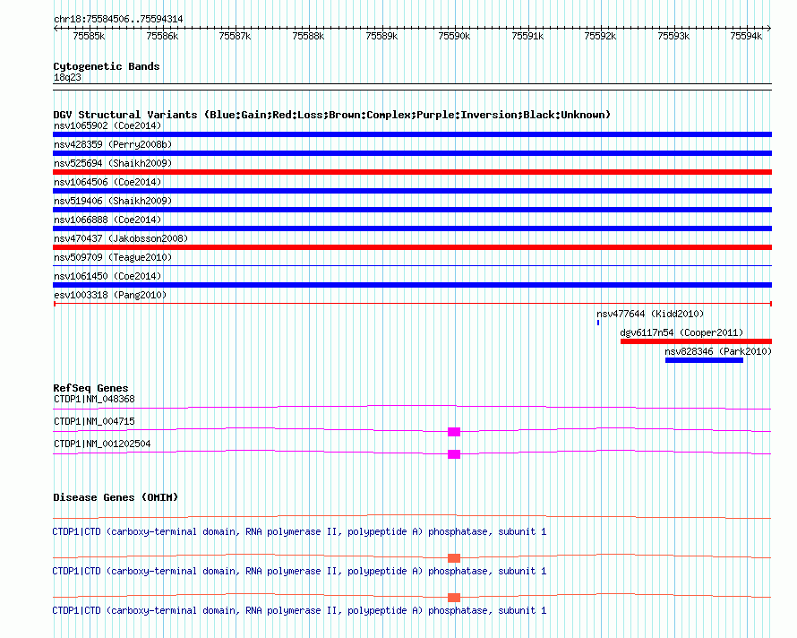Click the Disease Genes (OMIM) track title
The height and width of the screenshot is (638, 797).
tap(116, 497)
